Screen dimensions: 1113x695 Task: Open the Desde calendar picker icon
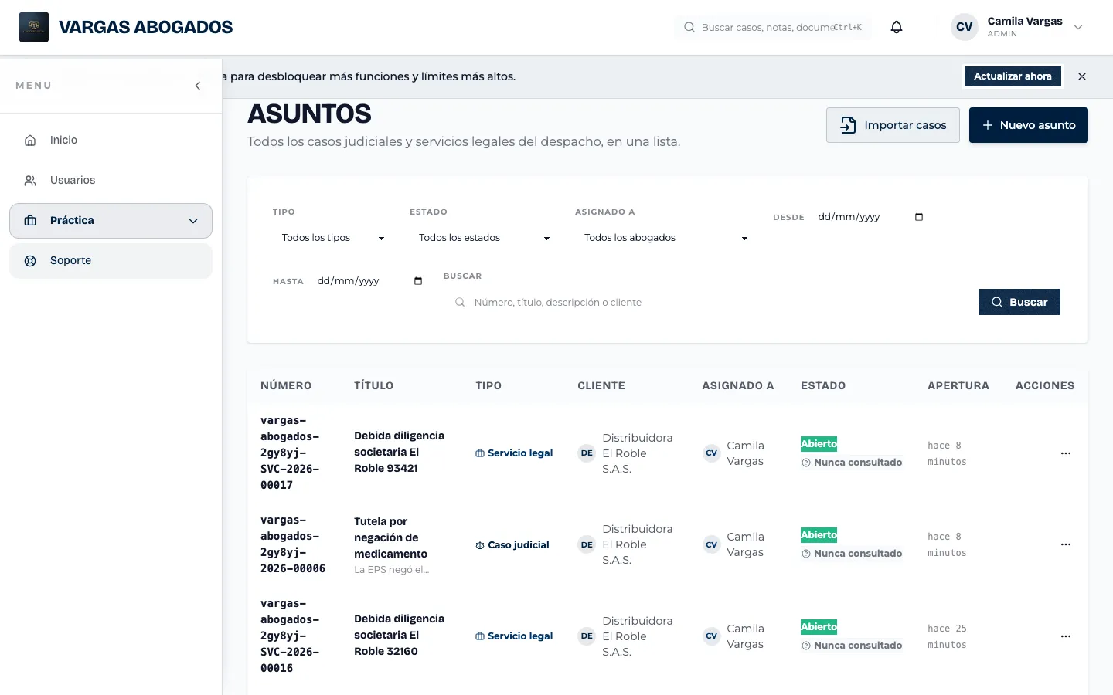[919, 217]
